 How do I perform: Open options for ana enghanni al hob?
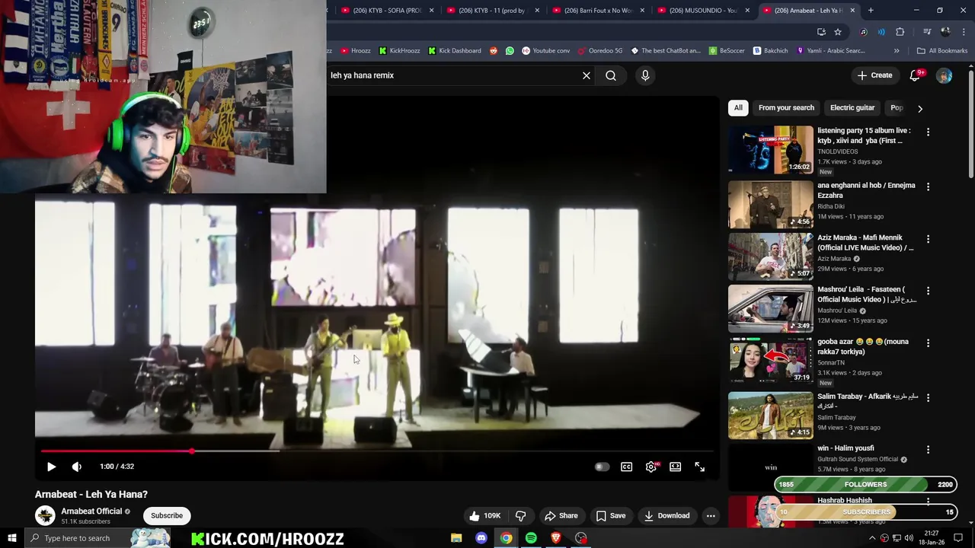(928, 186)
